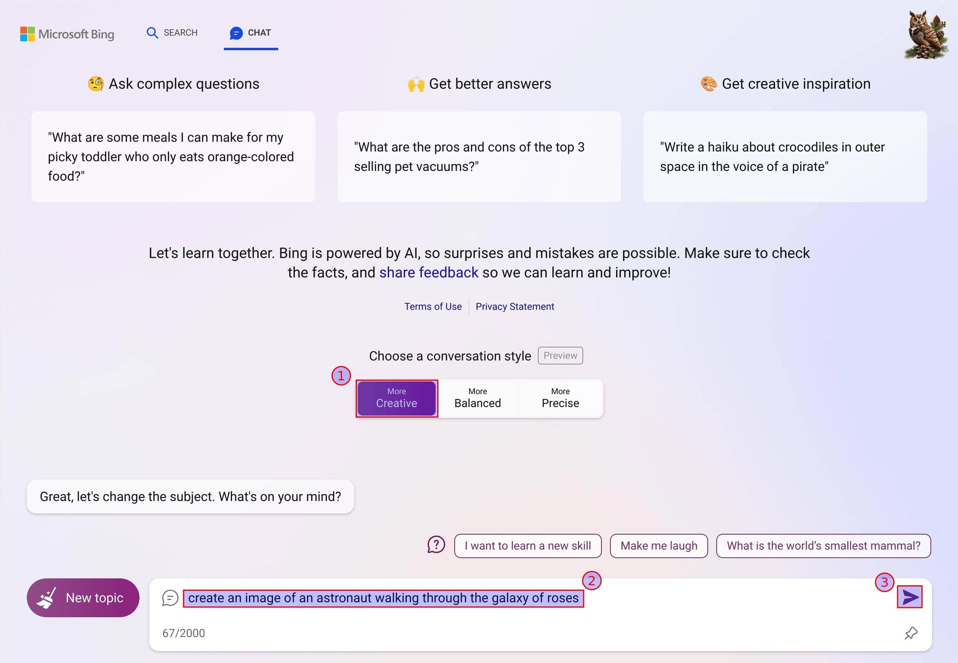Click the owl profile avatar
This screenshot has height=663, width=958.
coord(927,35)
